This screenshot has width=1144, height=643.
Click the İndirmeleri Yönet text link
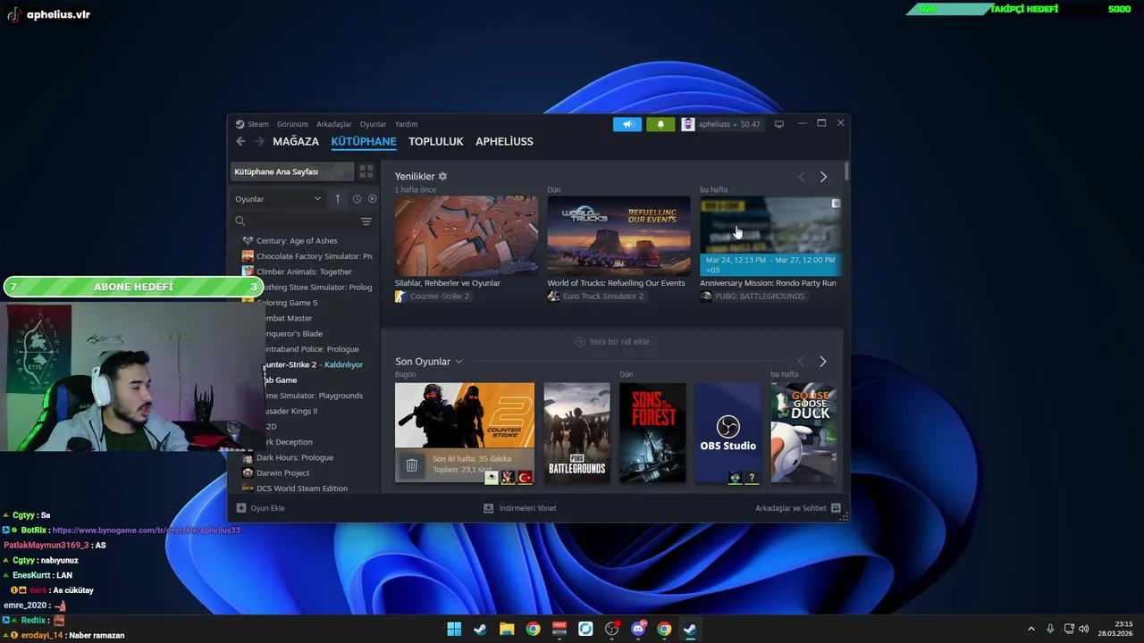pyautogui.click(x=527, y=508)
